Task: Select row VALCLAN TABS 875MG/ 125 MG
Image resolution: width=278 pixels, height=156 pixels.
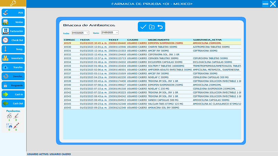Action: coord(152,104)
